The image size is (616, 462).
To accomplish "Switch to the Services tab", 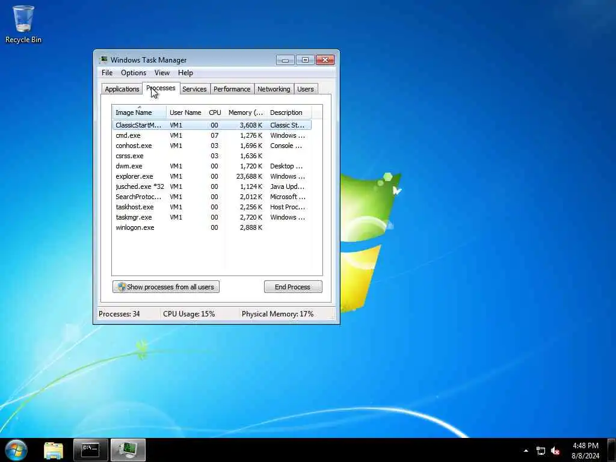I will [x=194, y=89].
